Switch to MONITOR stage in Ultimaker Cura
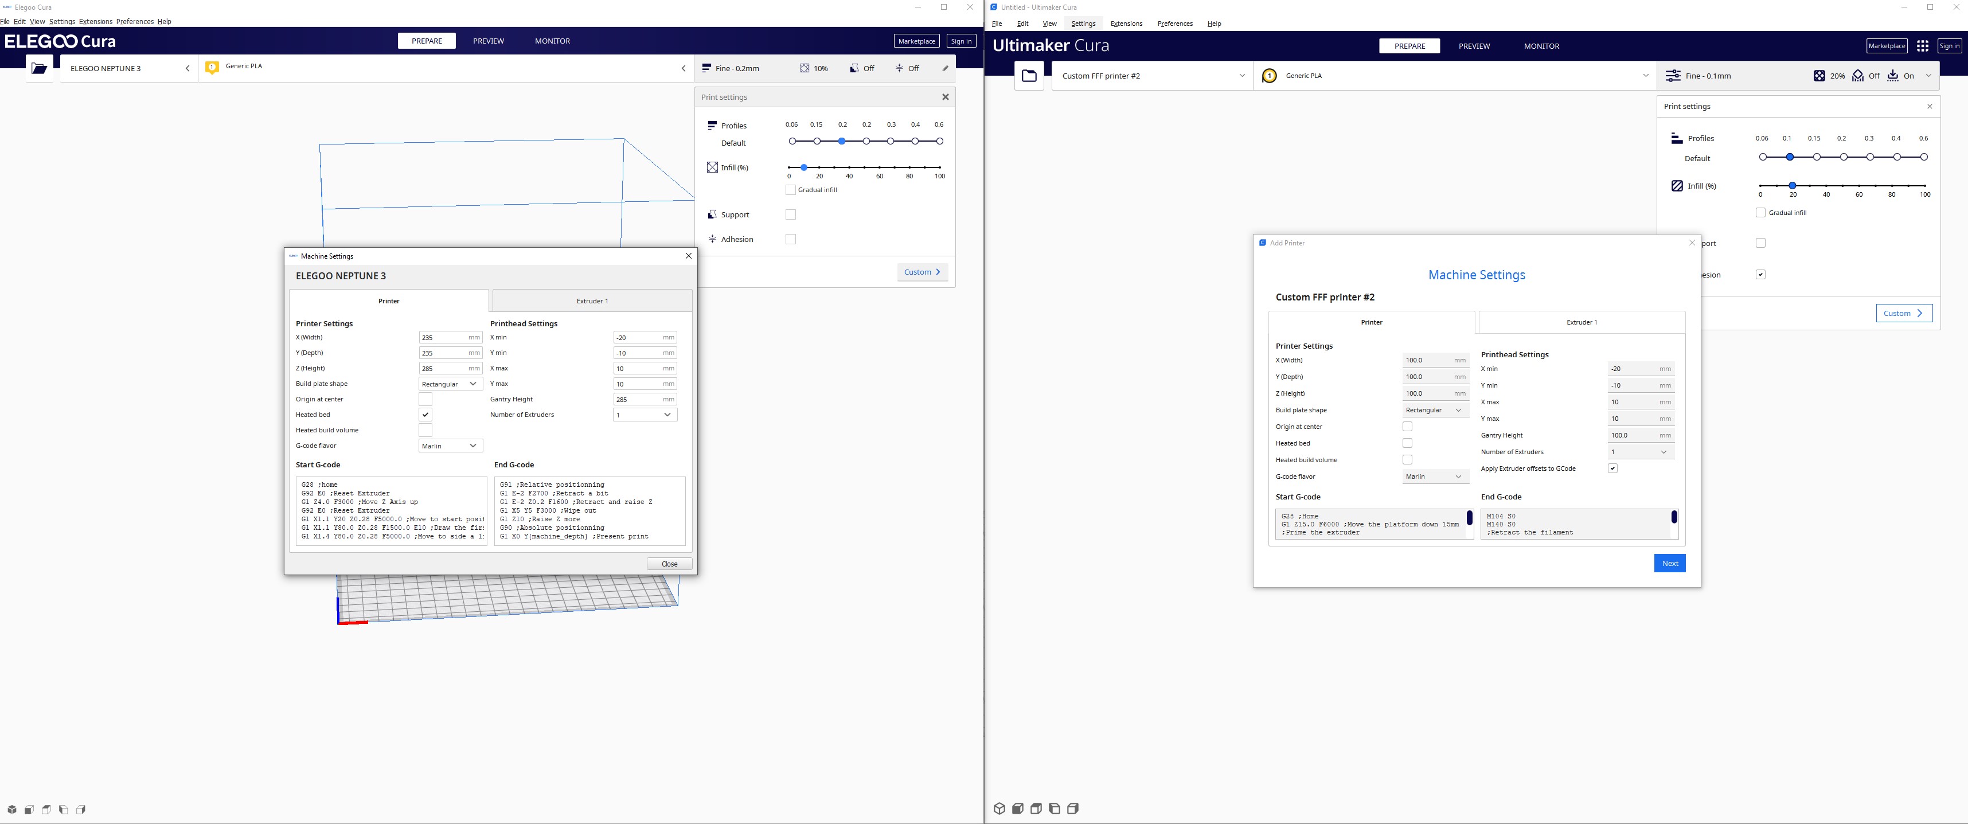This screenshot has width=1968, height=824. click(x=1541, y=46)
